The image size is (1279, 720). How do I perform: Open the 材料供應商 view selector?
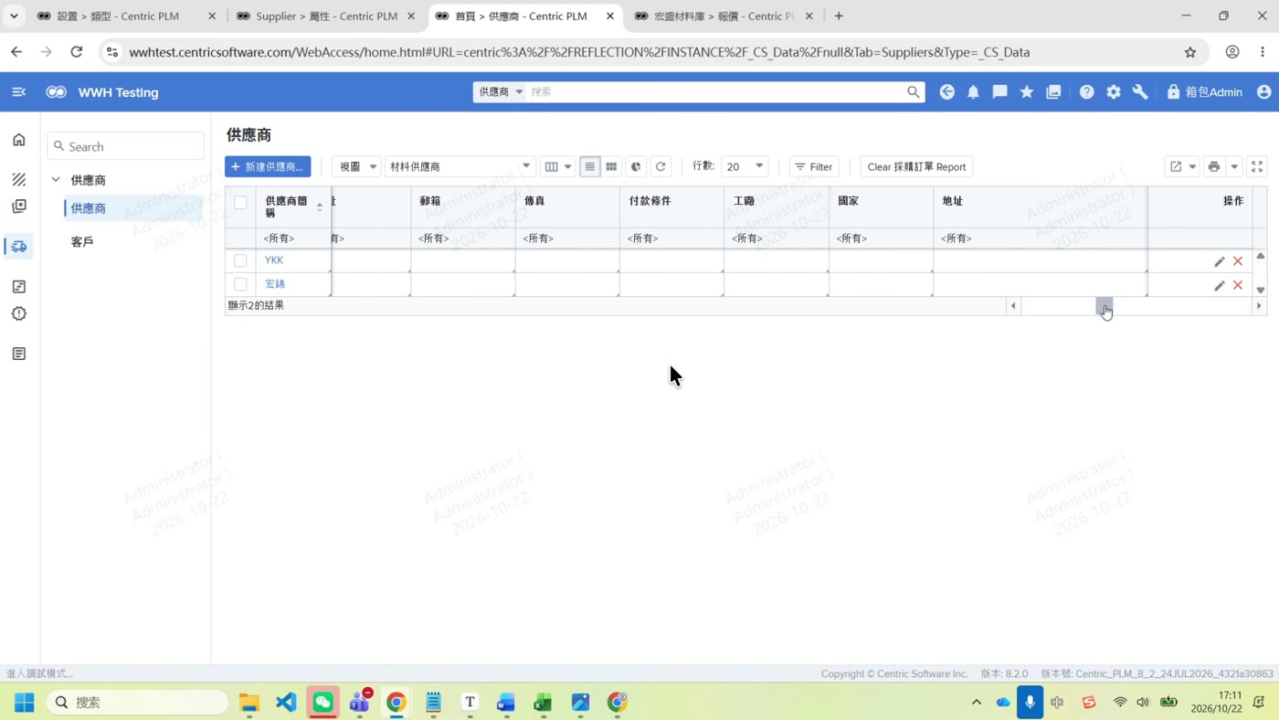[460, 167]
